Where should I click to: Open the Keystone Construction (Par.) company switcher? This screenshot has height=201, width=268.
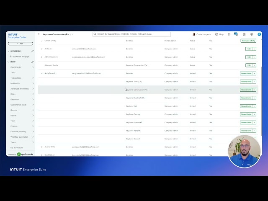[58, 34]
